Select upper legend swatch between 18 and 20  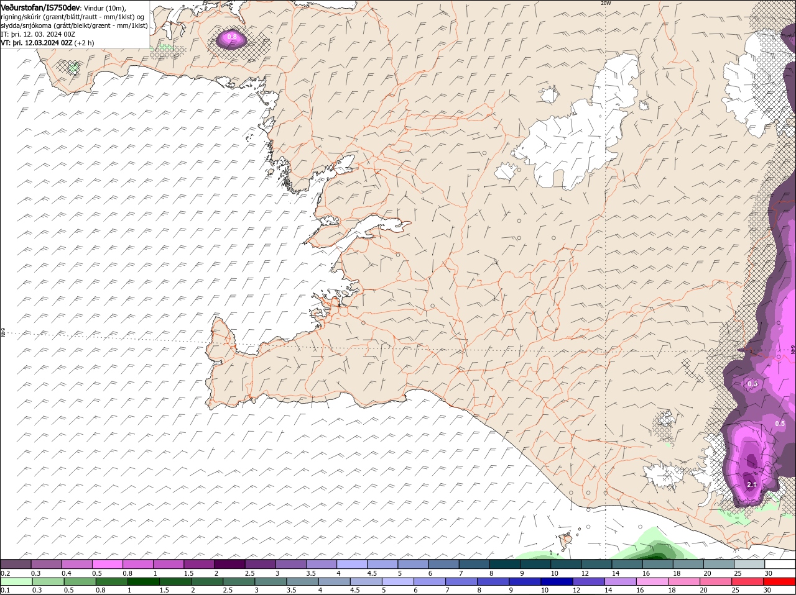coord(688,564)
